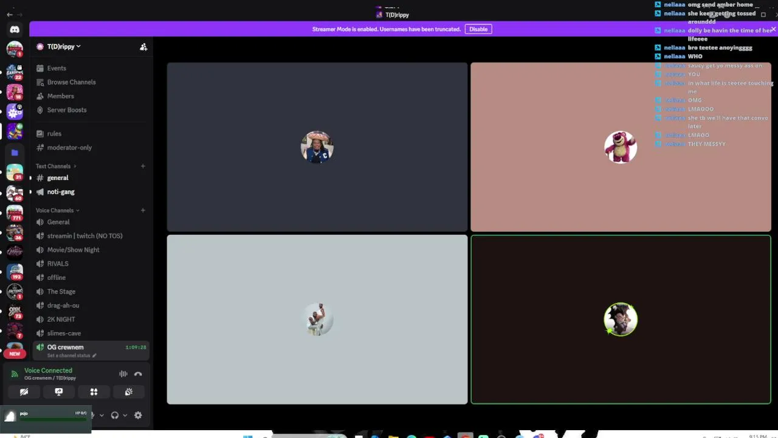Add a channel to Text Channels

click(x=143, y=166)
